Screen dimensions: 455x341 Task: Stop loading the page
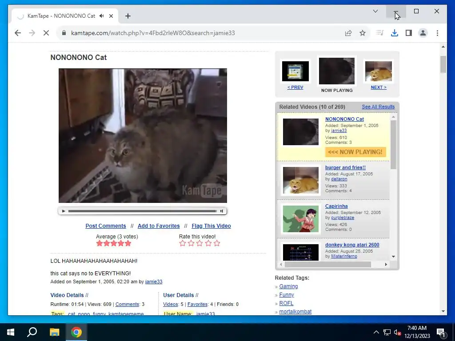point(46,33)
